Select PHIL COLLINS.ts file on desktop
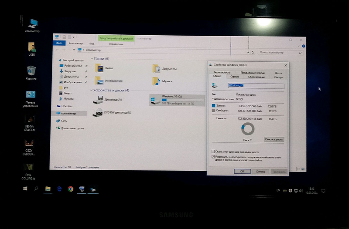349x229 pixels. [28, 172]
